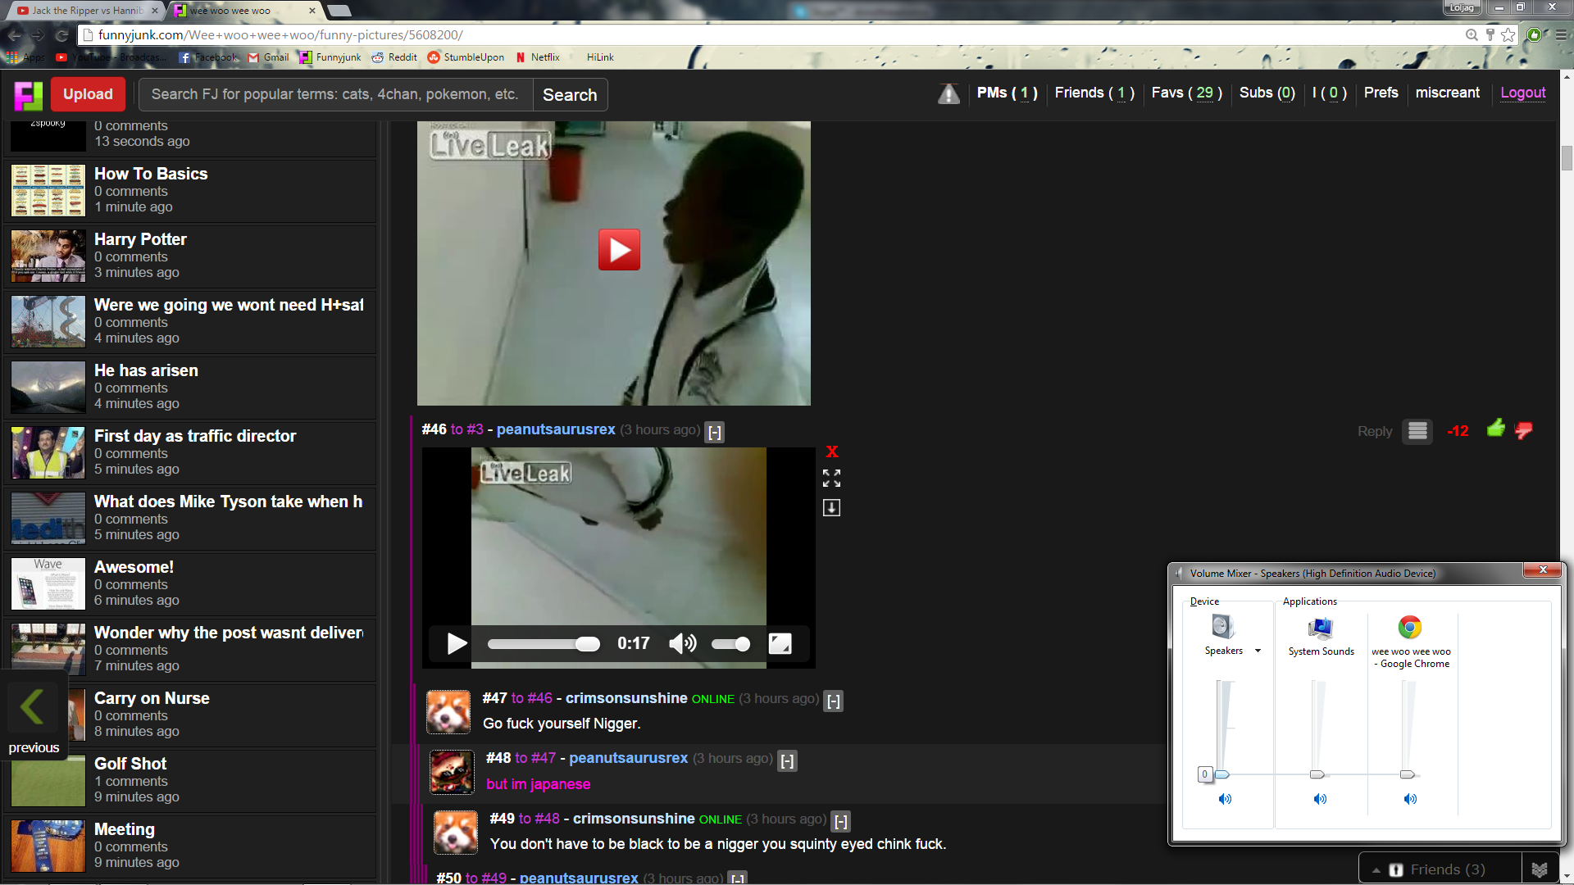Click the warning triangle notification icon
Screen dimensions: 1574x885
948,94
